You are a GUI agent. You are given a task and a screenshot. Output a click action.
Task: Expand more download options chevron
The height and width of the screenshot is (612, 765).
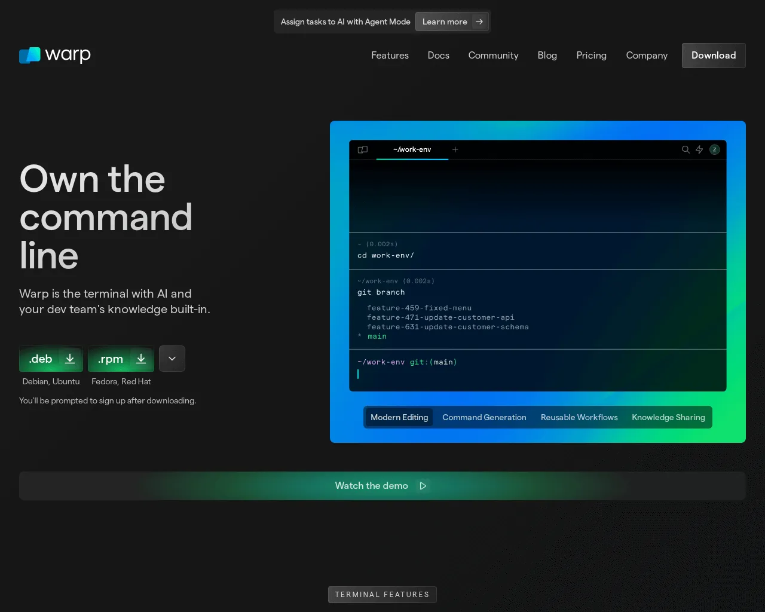(x=172, y=359)
